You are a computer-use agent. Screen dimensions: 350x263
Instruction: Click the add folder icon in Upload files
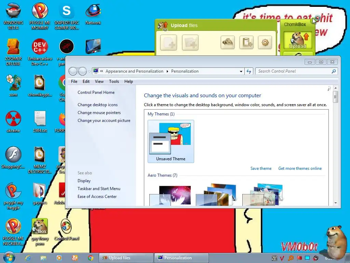tap(190, 42)
